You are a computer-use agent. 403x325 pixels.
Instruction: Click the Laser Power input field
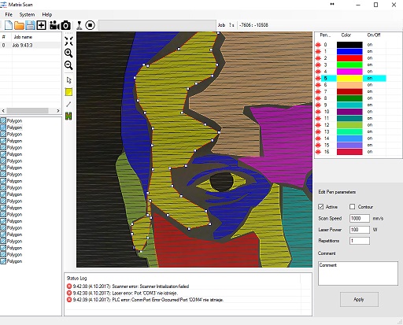click(x=360, y=230)
